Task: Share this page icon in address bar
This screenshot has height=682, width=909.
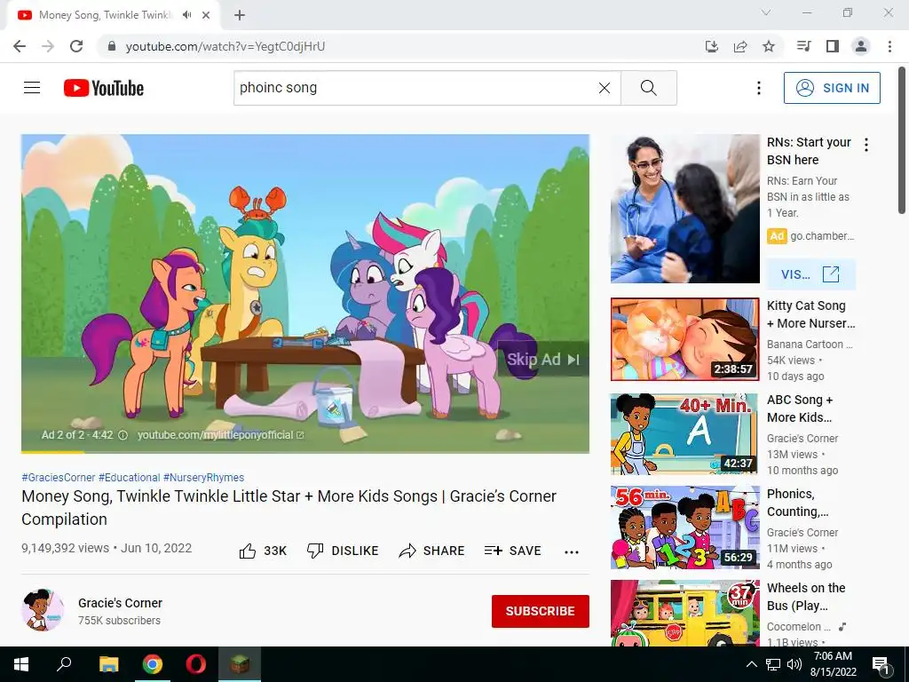Action: tap(740, 46)
